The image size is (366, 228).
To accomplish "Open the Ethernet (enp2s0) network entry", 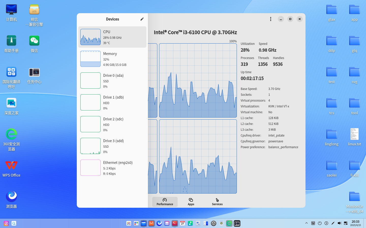I will 112,168.
